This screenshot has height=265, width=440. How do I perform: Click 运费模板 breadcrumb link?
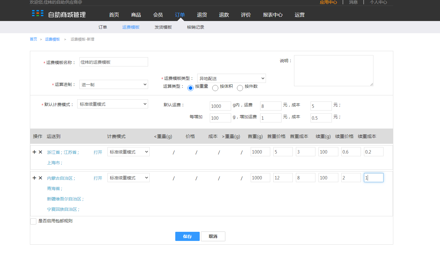pyautogui.click(x=52, y=39)
